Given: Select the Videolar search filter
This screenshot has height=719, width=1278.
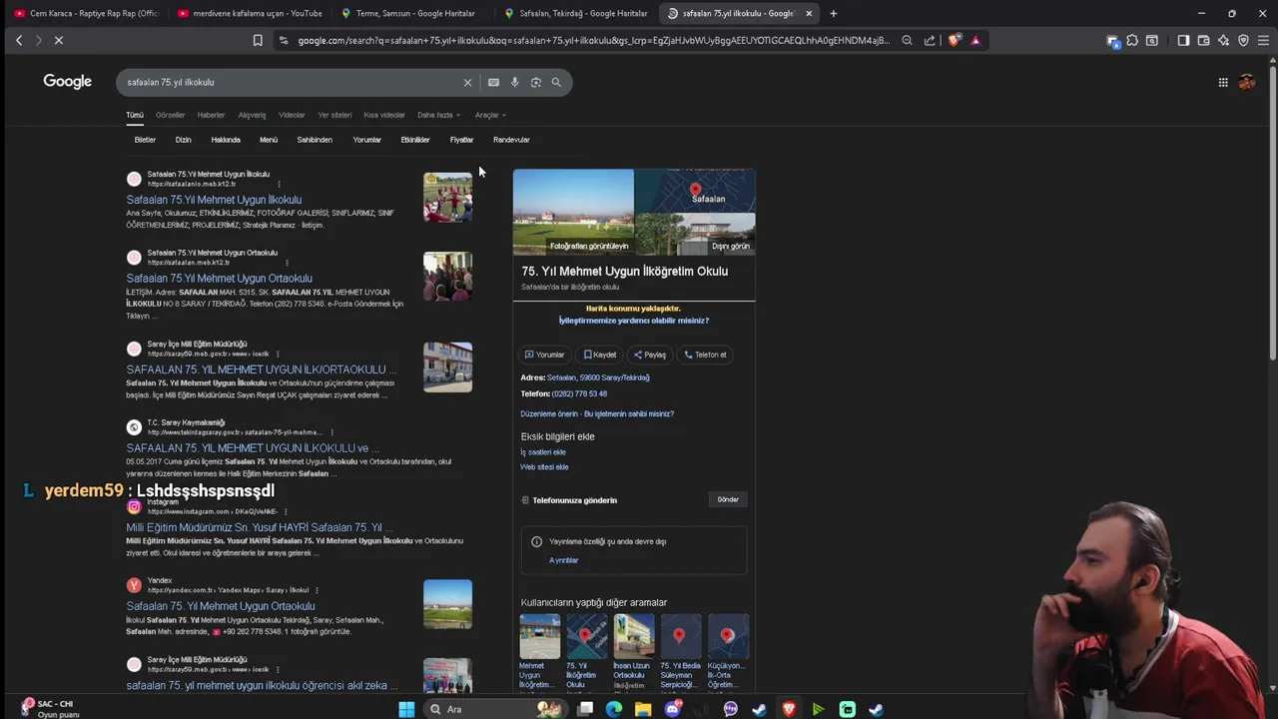Looking at the screenshot, I should [292, 115].
